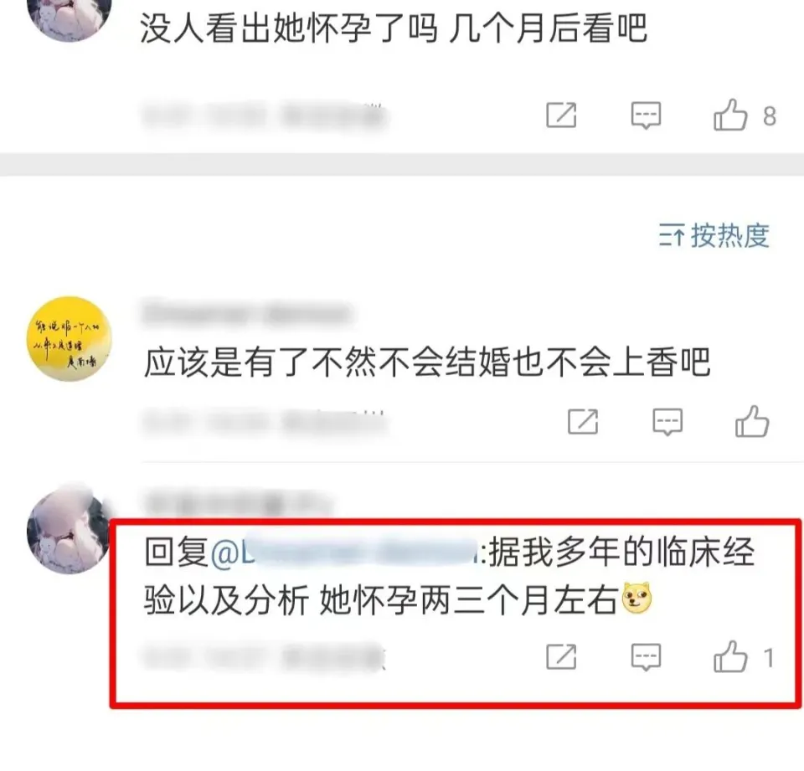804x771 pixels.
Task: Select the reply text 她怀孕两三个月左右
Action: pos(469,600)
